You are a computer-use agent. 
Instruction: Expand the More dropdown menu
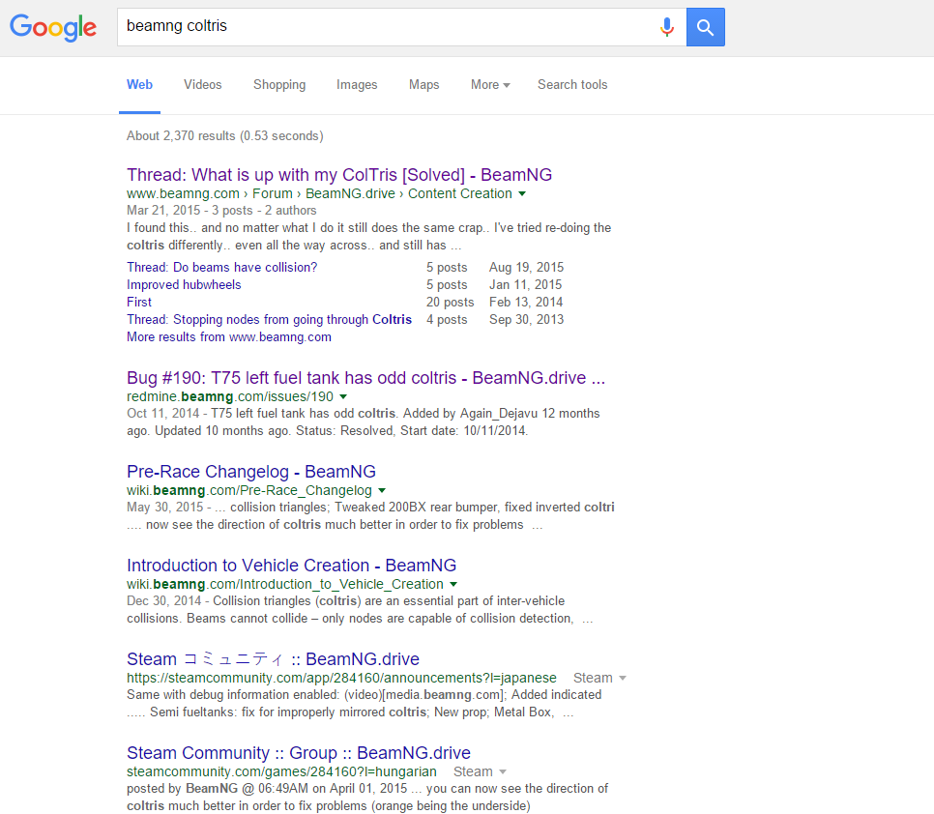pos(490,84)
